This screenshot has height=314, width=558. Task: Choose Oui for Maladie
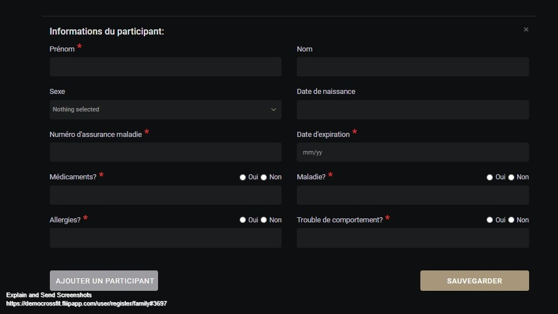489,177
